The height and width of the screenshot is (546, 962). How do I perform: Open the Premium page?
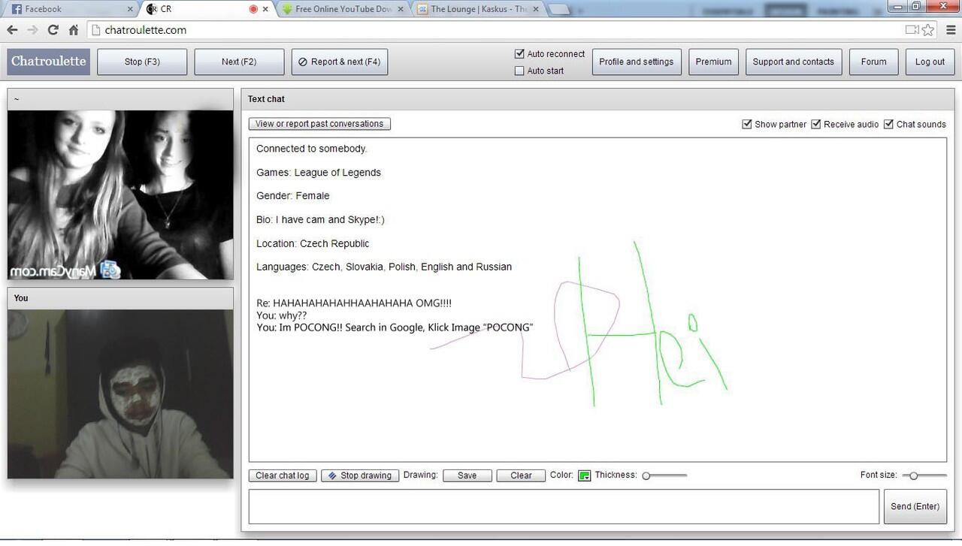click(713, 62)
